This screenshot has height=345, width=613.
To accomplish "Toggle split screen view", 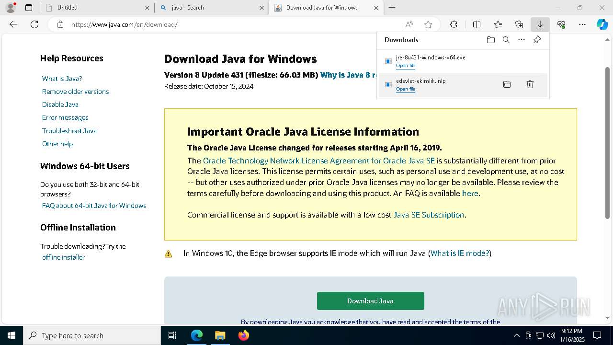I will click(477, 24).
